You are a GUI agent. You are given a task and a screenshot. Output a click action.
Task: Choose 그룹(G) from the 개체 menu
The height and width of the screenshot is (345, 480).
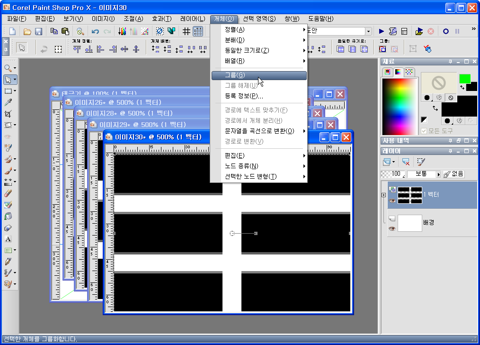coord(259,75)
